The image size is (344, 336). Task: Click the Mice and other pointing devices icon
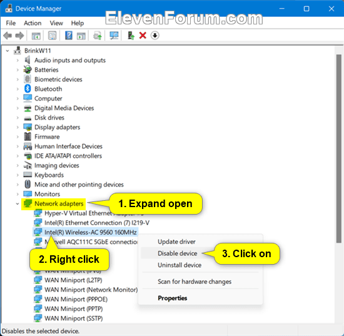pyautogui.click(x=28, y=184)
